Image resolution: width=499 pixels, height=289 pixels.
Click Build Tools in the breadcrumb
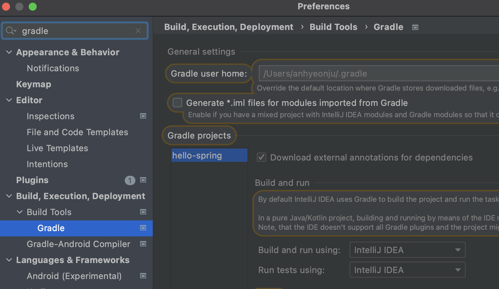[333, 27]
